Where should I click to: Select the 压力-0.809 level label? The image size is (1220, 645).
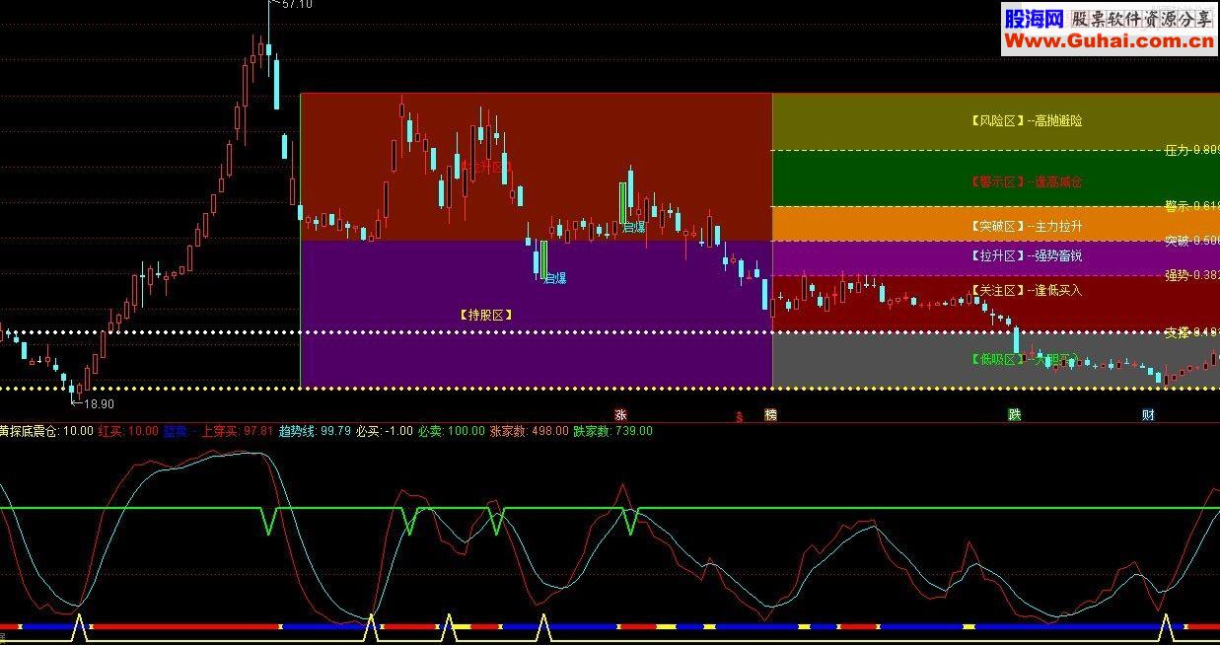tap(1191, 151)
